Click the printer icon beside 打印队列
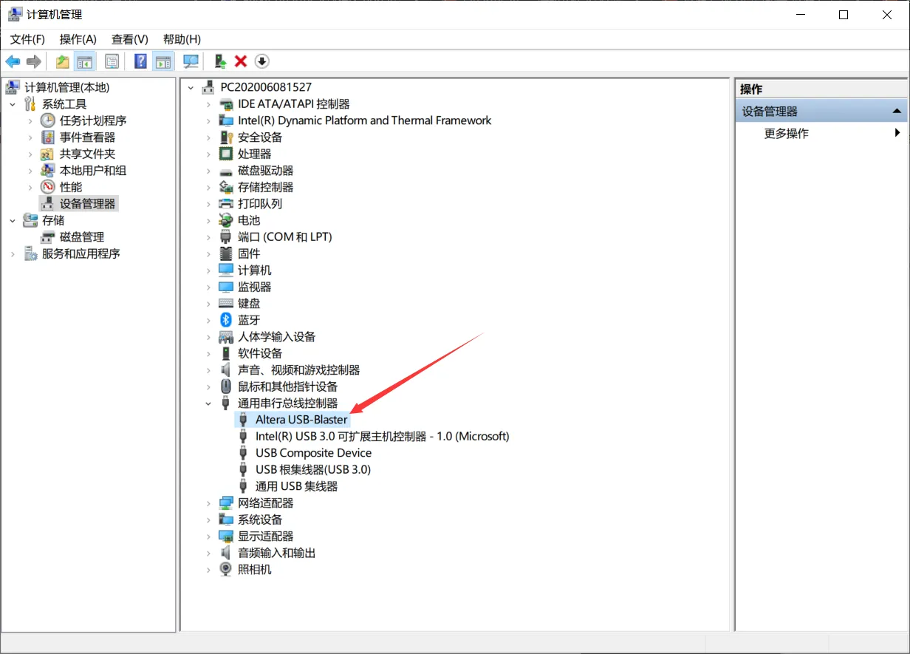 click(226, 204)
